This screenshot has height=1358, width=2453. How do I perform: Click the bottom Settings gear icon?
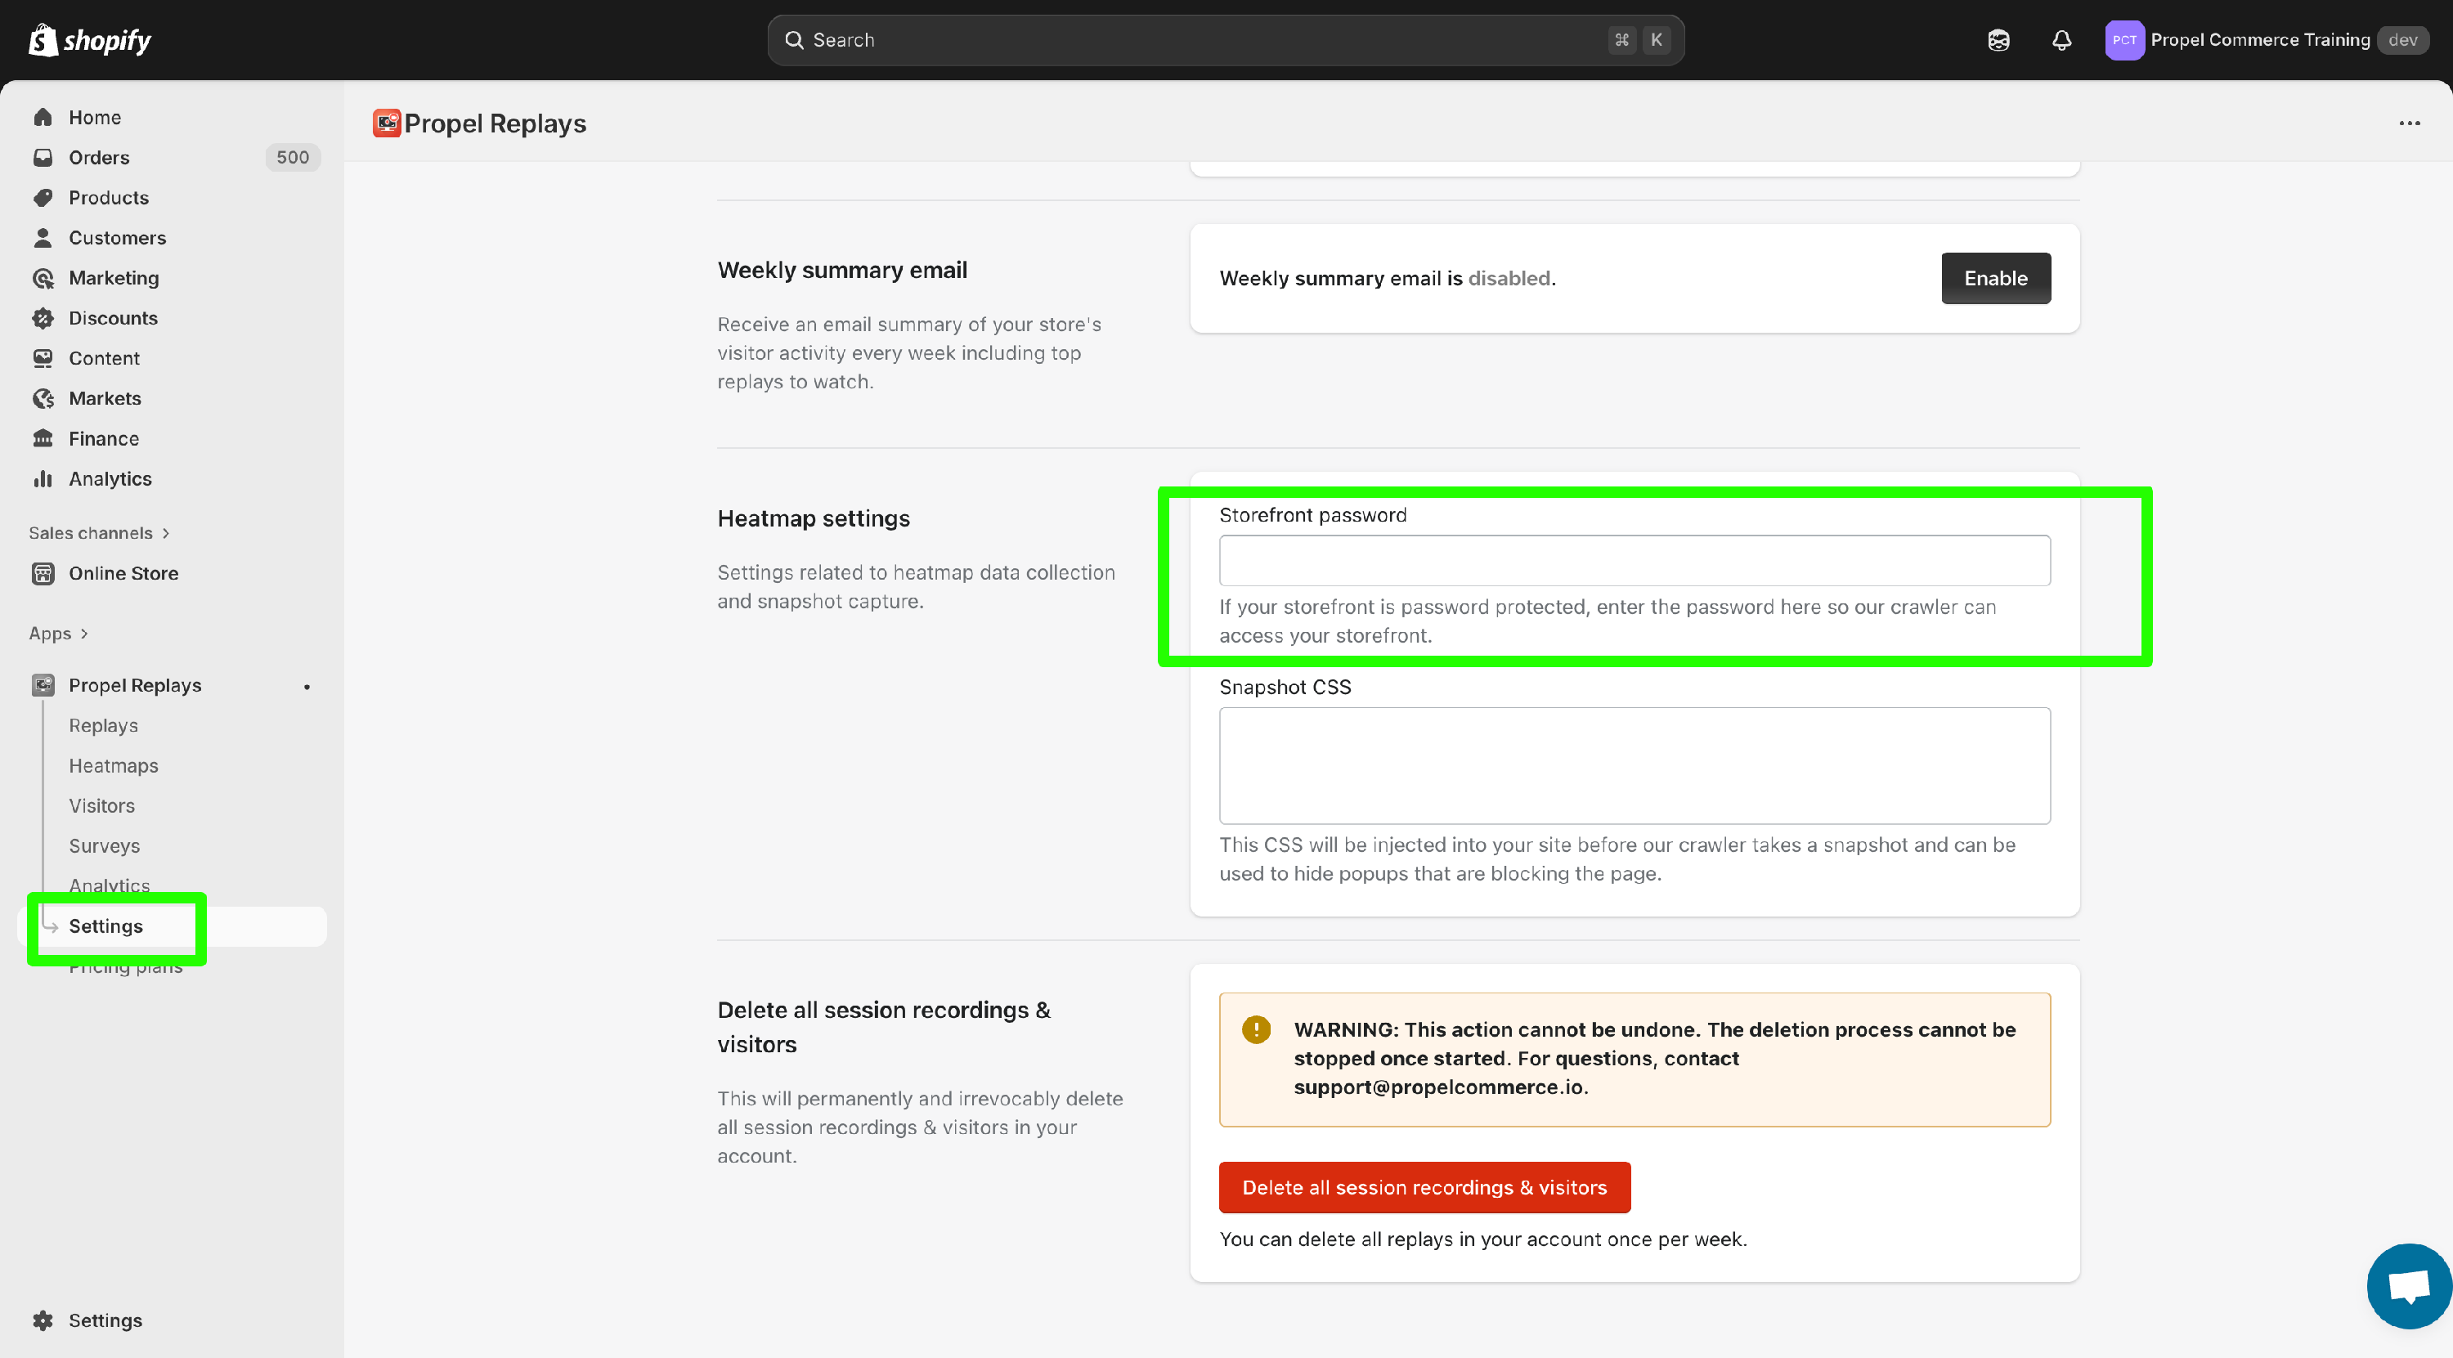point(43,1320)
